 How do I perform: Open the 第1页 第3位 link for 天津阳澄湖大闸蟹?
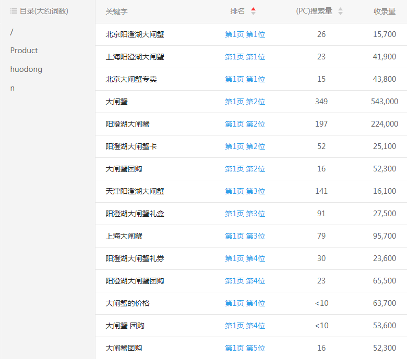245,191
